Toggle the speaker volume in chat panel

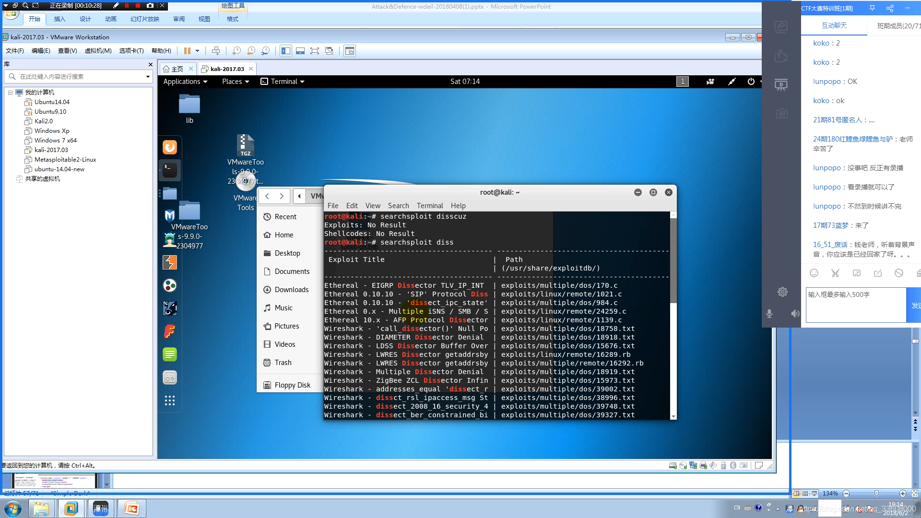pyautogui.click(x=795, y=314)
